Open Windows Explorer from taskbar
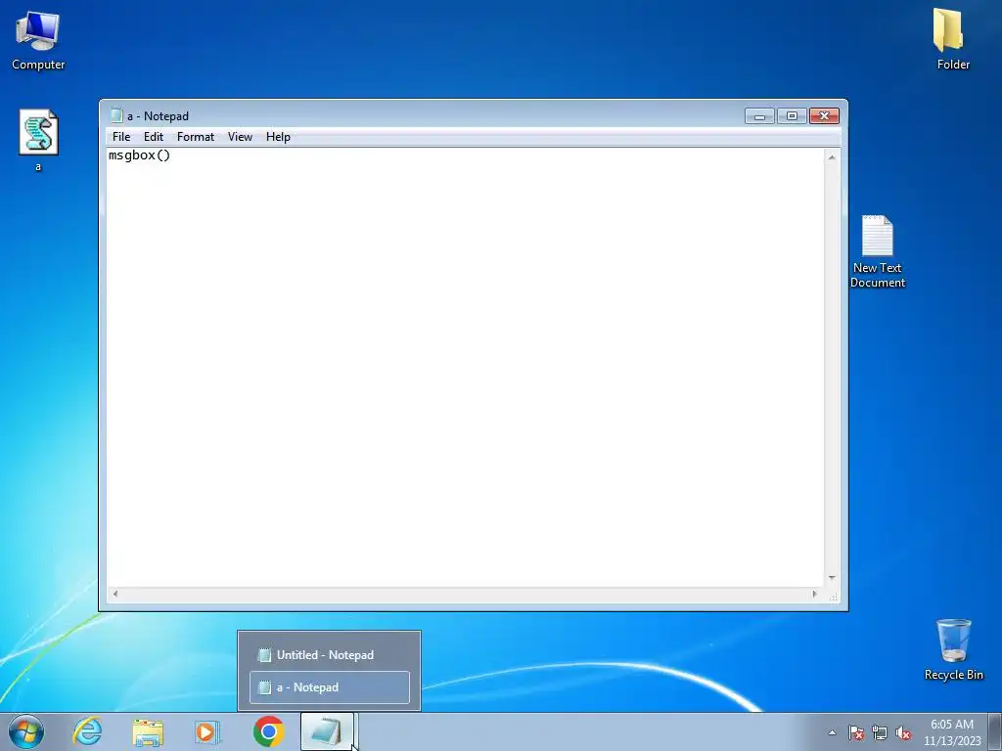Viewport: 1002px width, 751px height. pyautogui.click(x=148, y=731)
